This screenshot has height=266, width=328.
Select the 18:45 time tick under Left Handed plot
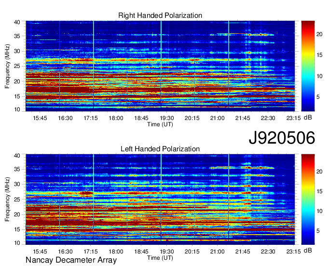(141, 252)
